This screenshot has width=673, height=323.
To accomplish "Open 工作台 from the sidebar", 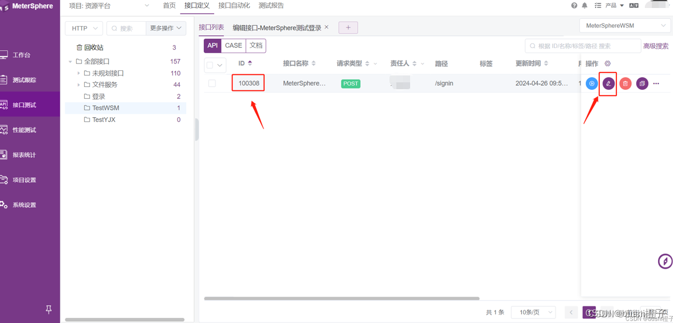I will click(x=21, y=55).
